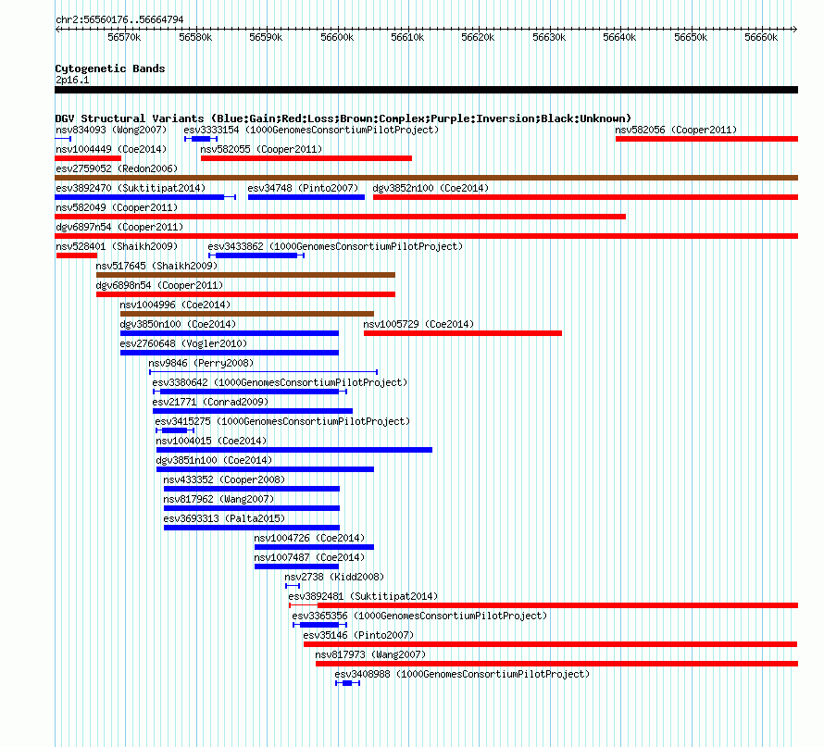The image size is (824, 747).
Task: Select esv3433862 blue feature bar
Action: pyautogui.click(x=256, y=255)
